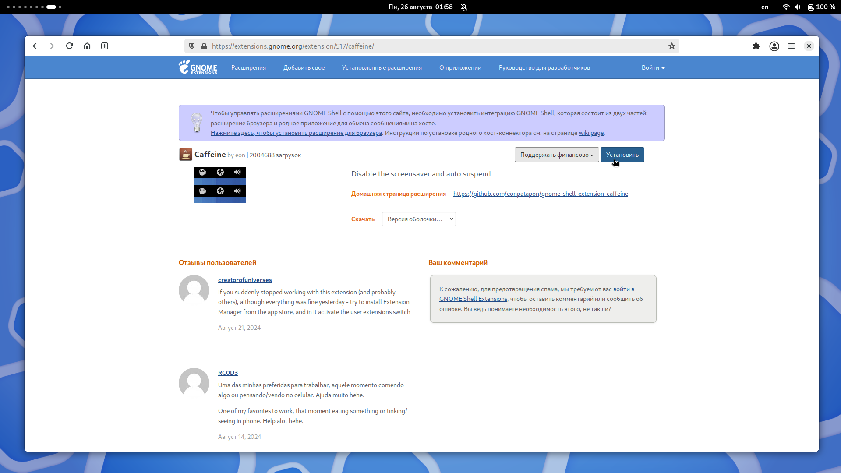This screenshot has width=841, height=473.
Task: Open the GitHub caffeine repository link
Action: point(541,194)
